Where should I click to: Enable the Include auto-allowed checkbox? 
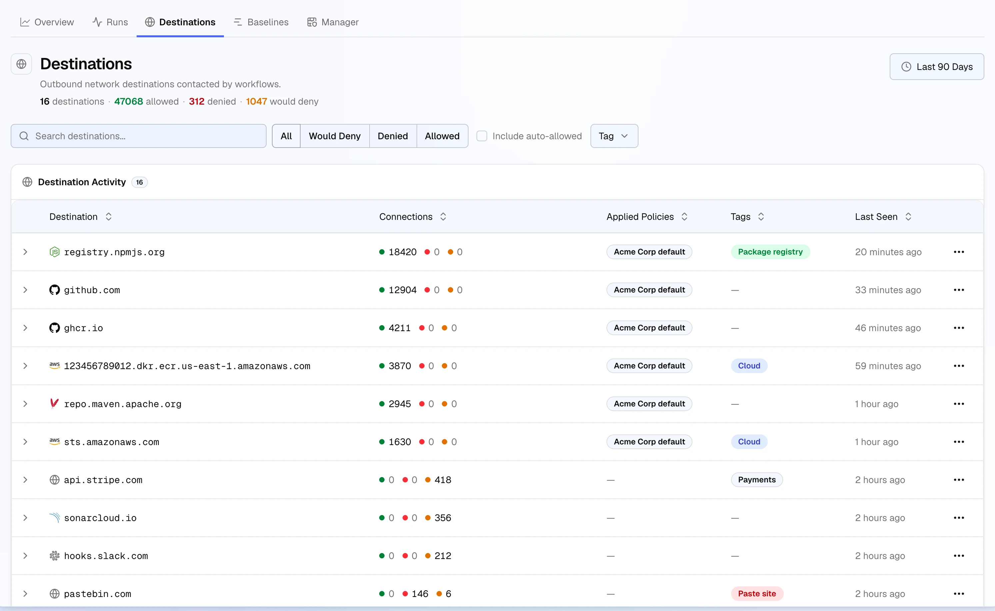point(482,136)
